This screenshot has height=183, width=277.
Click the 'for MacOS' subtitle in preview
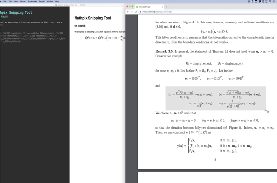(x=80, y=26)
